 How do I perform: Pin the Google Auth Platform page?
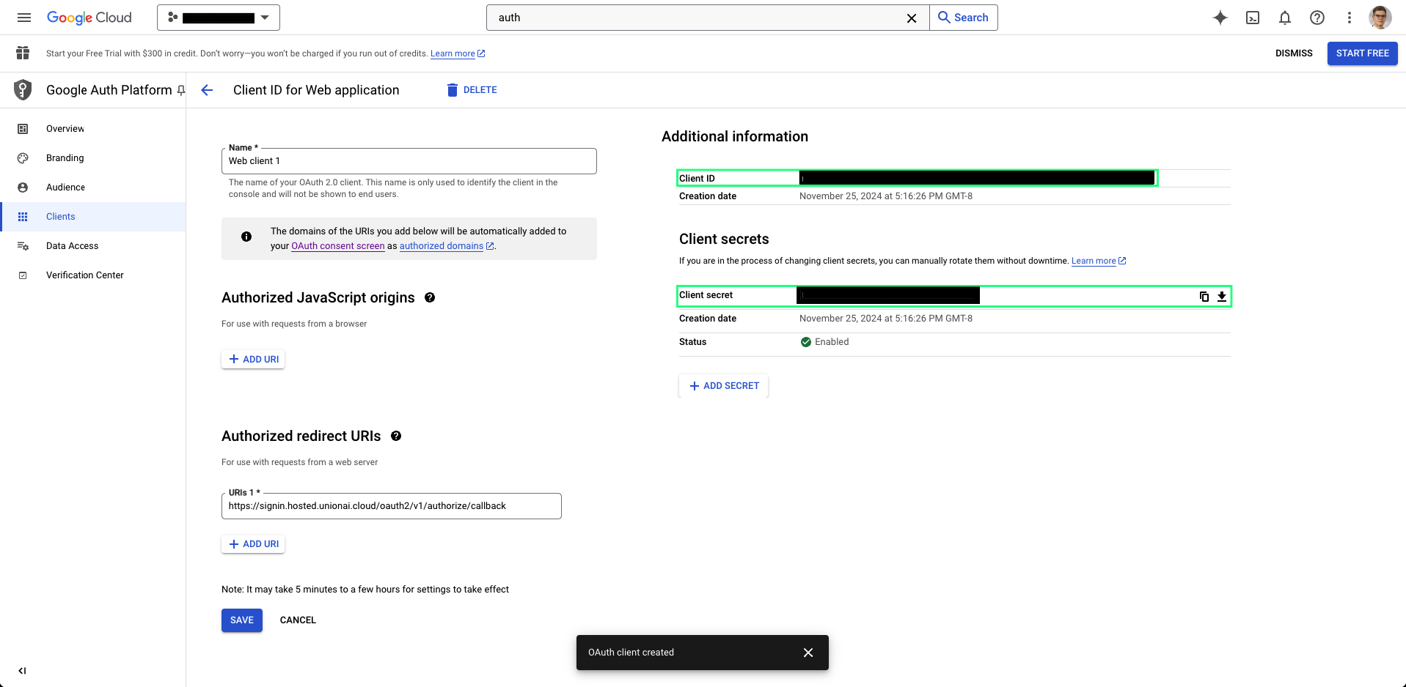[181, 90]
